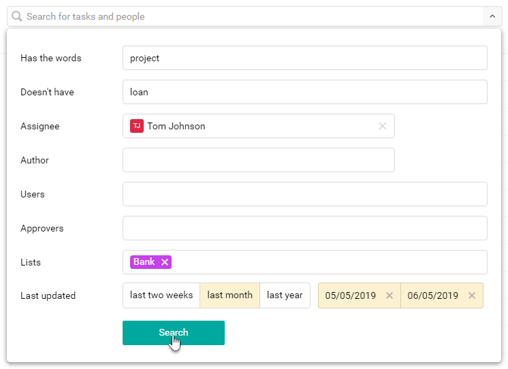Select the last two weeks filter
The height and width of the screenshot is (369, 508).
coord(161,295)
